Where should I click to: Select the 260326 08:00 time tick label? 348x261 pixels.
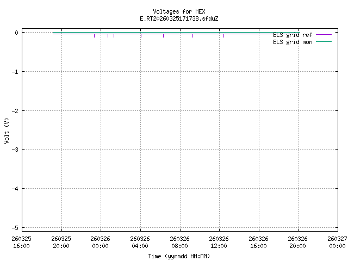[180, 241]
